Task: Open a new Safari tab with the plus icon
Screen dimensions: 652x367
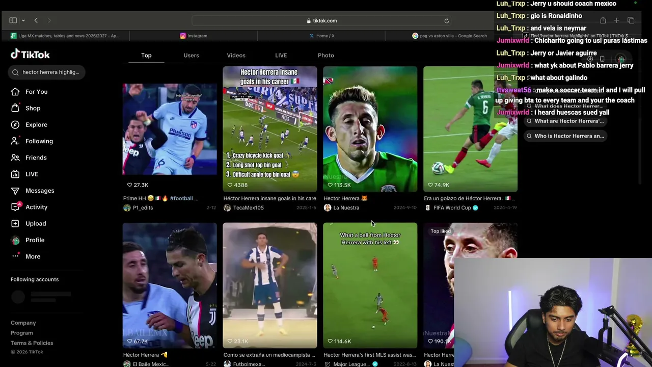Action: [616, 20]
